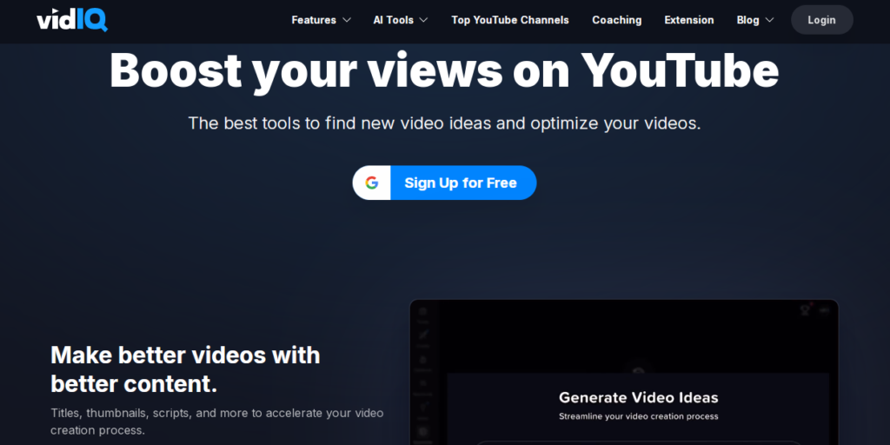Viewport: 890px width, 445px height.
Task: Expand the AI Tools dropdown chevron
Action: tap(423, 21)
